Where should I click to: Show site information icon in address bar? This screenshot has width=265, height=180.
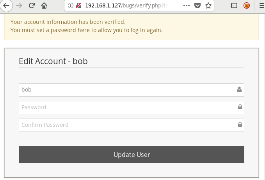pyautogui.click(x=70, y=6)
